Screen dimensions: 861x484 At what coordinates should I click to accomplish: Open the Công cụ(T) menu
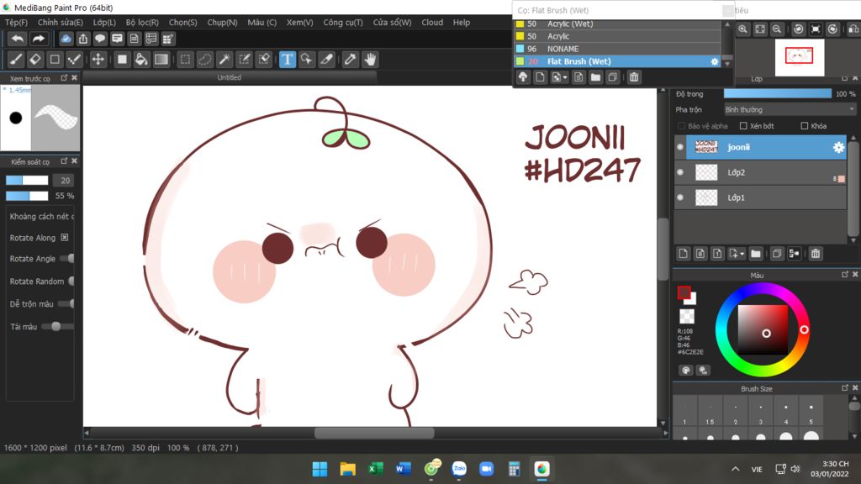(x=343, y=23)
